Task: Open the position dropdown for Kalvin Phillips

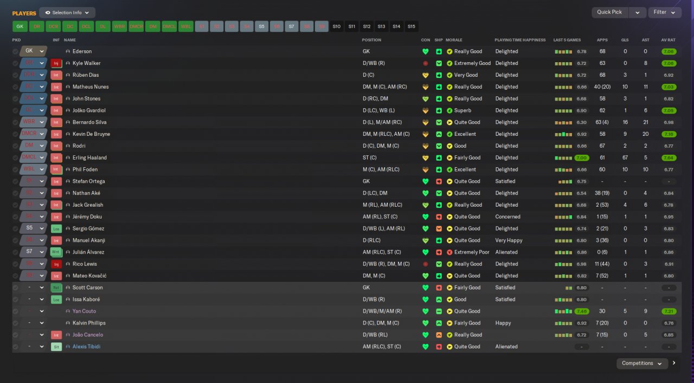Action: tap(34, 323)
